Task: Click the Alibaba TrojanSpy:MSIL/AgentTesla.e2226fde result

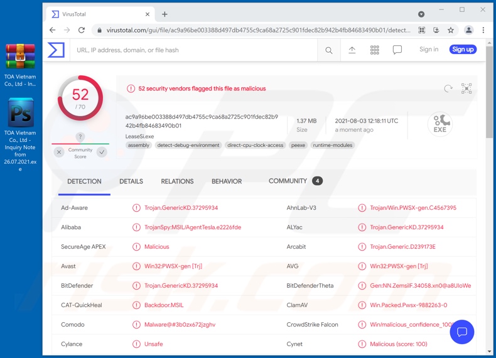Action: coord(193,227)
